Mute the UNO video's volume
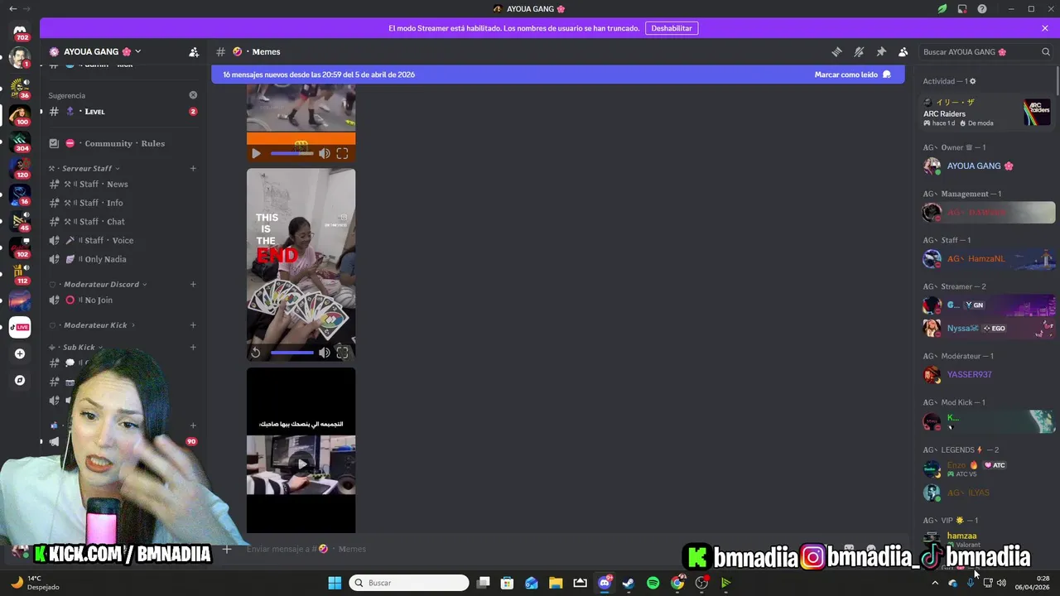The width and height of the screenshot is (1060, 596). coord(325,353)
